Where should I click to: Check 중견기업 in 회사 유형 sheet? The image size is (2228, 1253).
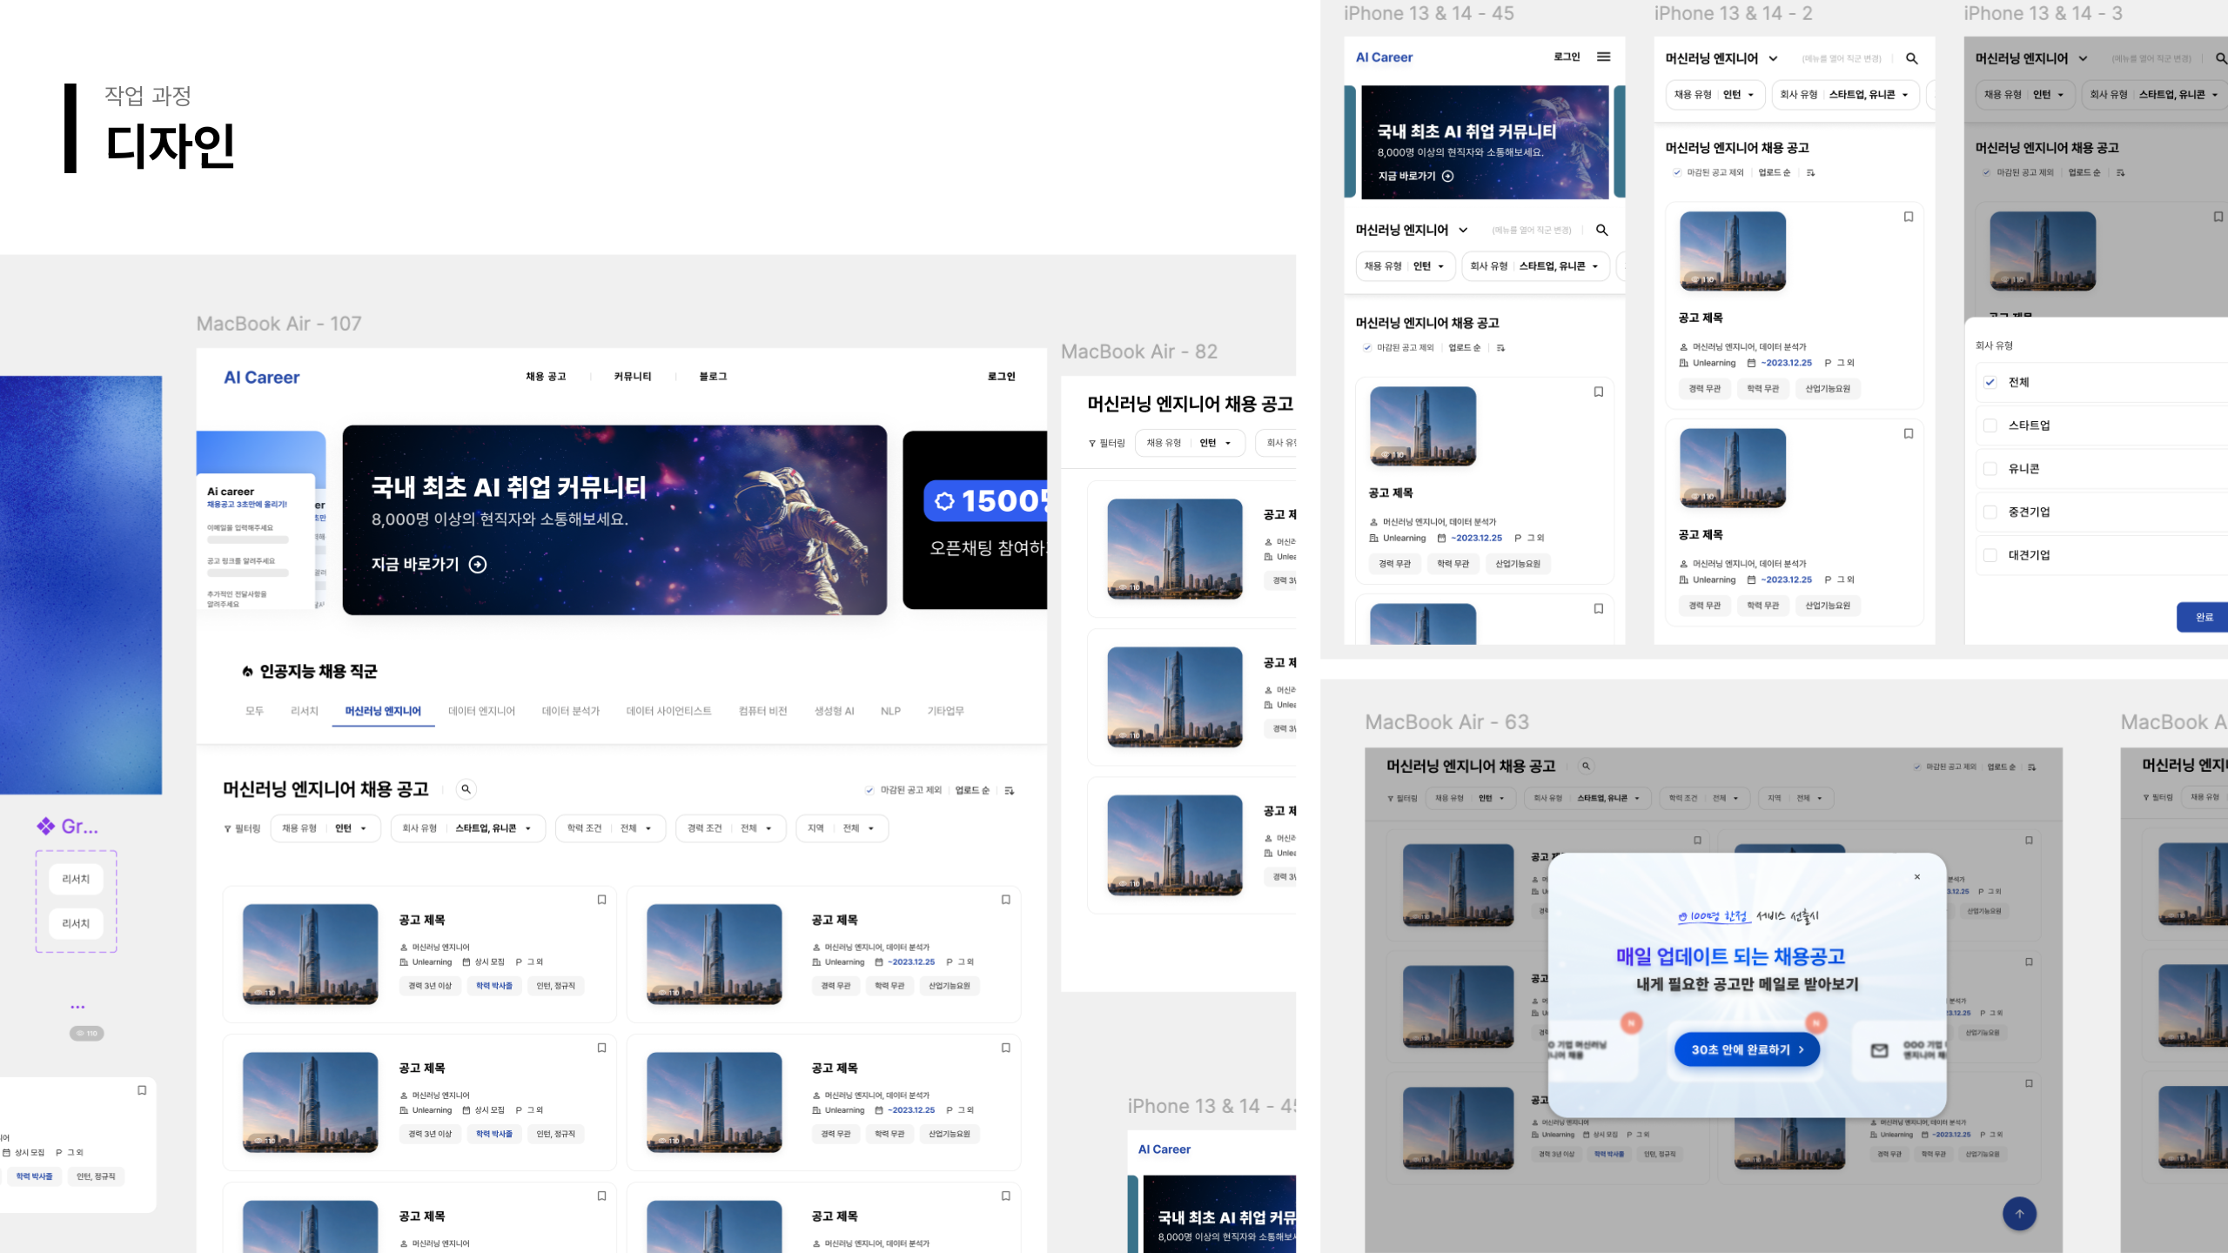pyautogui.click(x=1990, y=512)
